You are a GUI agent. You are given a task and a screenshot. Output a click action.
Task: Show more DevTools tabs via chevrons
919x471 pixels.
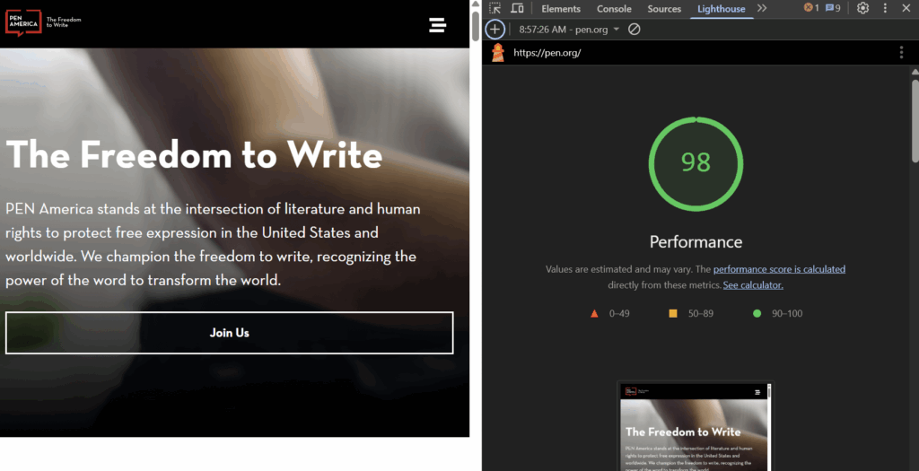(x=762, y=8)
